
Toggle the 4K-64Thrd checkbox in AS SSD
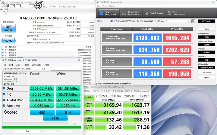coord(4,100)
